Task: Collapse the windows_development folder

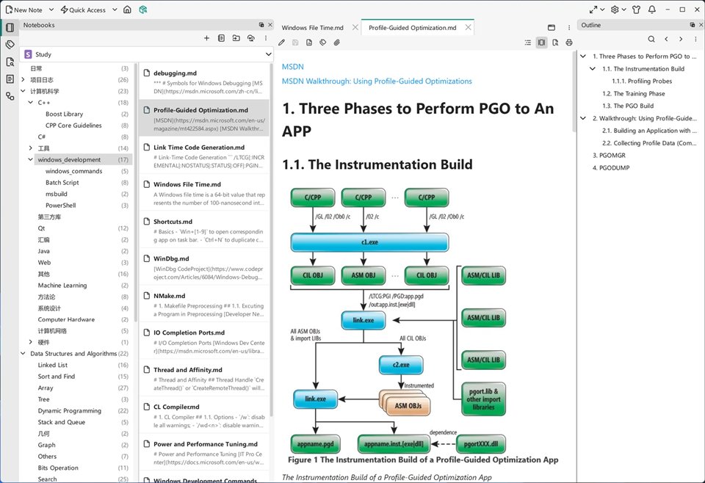Action: 31,159
